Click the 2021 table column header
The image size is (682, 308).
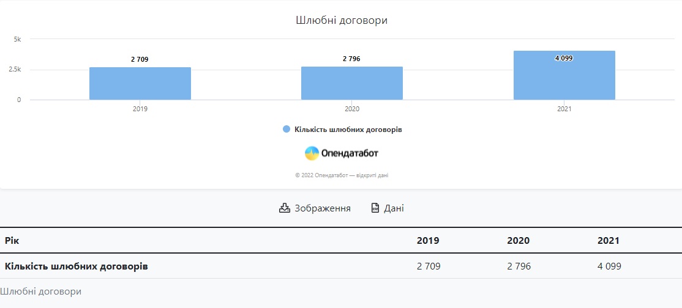pos(609,241)
